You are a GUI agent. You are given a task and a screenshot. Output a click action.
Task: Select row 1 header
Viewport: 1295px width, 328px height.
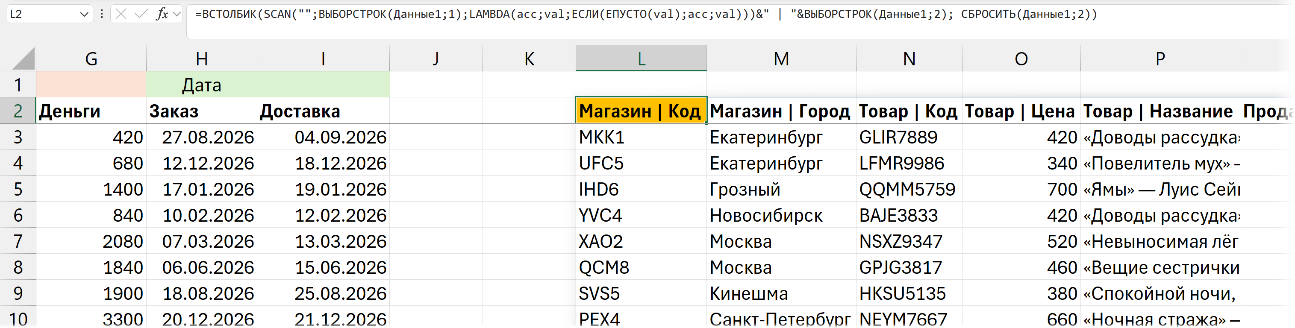click(x=18, y=85)
